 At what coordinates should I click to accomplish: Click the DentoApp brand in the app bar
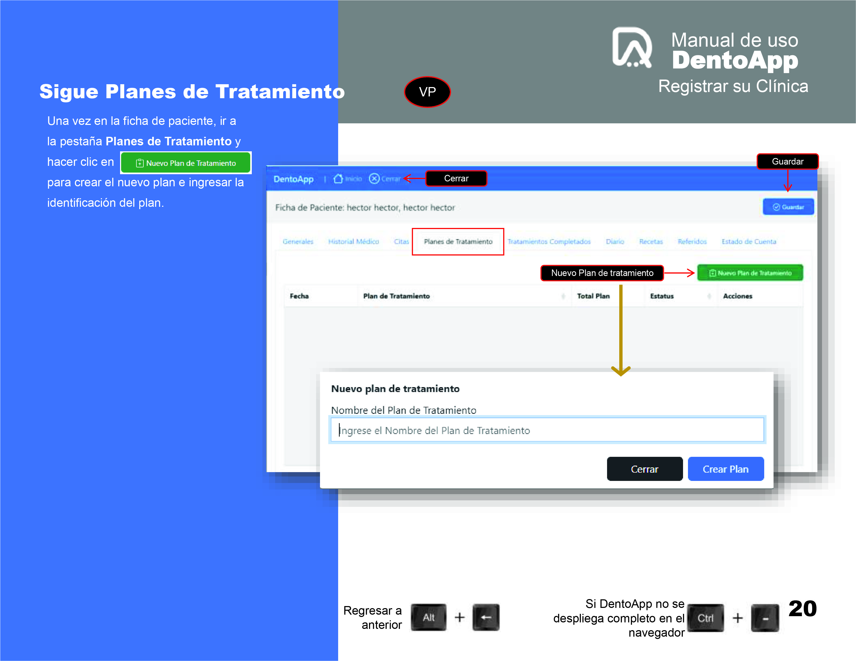[294, 179]
